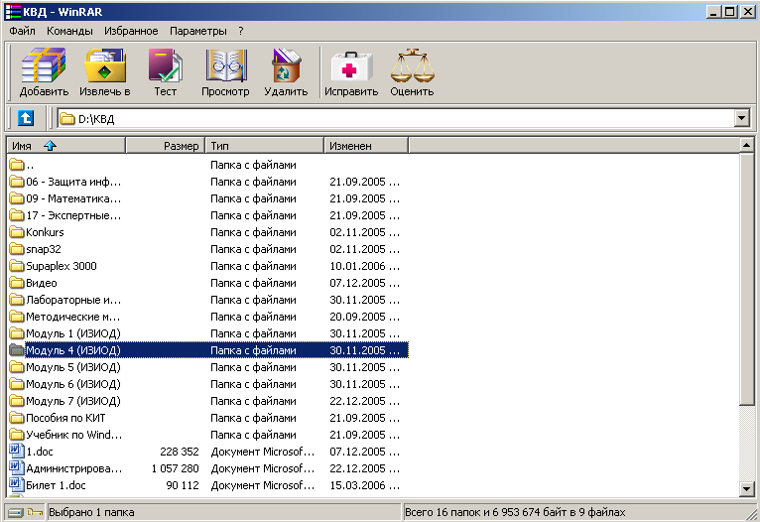Screen dimensions: 760x522
Task: Click the date 15.03.2006 for Билет 1.doc
Action: coord(358,485)
